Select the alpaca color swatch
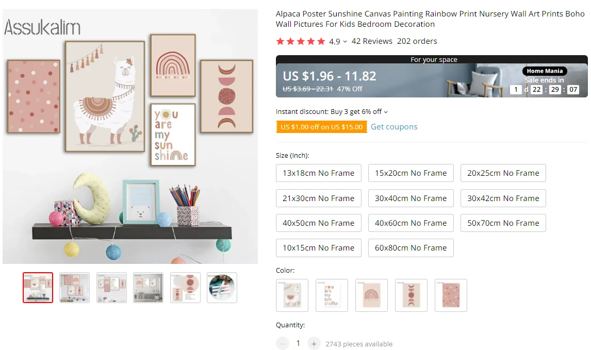 (x=292, y=295)
